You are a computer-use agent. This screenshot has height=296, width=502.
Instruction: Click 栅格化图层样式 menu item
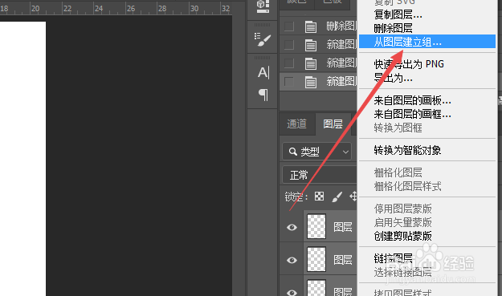(407, 186)
